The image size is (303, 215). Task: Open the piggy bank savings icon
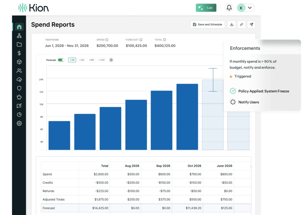(x=19, y=97)
